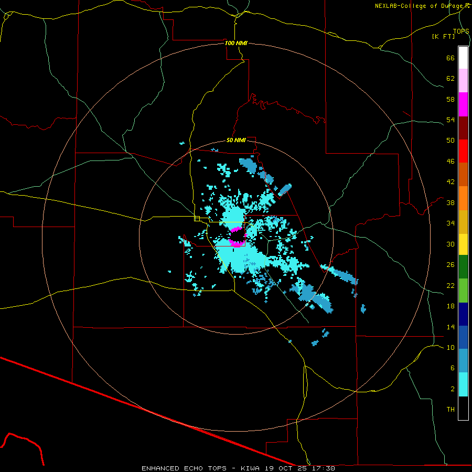Viewport: 472px width, 472px height.
Task: Click the gold 38 kft legend swatch
Action: [463, 222]
